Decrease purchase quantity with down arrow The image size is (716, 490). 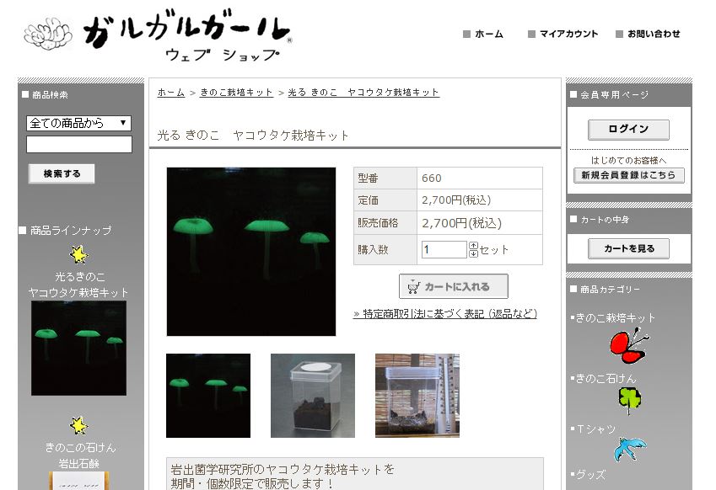(473, 253)
